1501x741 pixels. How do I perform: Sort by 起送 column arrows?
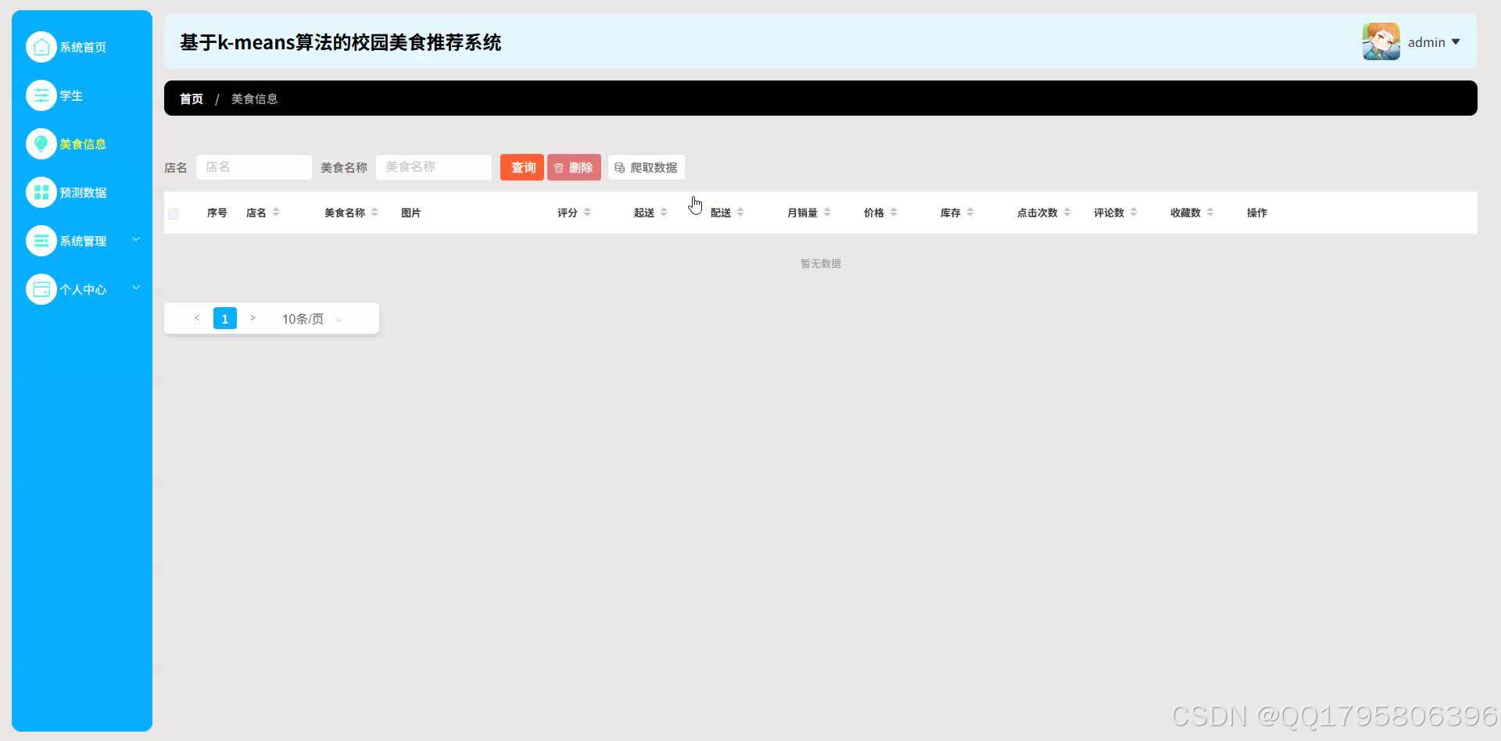[664, 213]
